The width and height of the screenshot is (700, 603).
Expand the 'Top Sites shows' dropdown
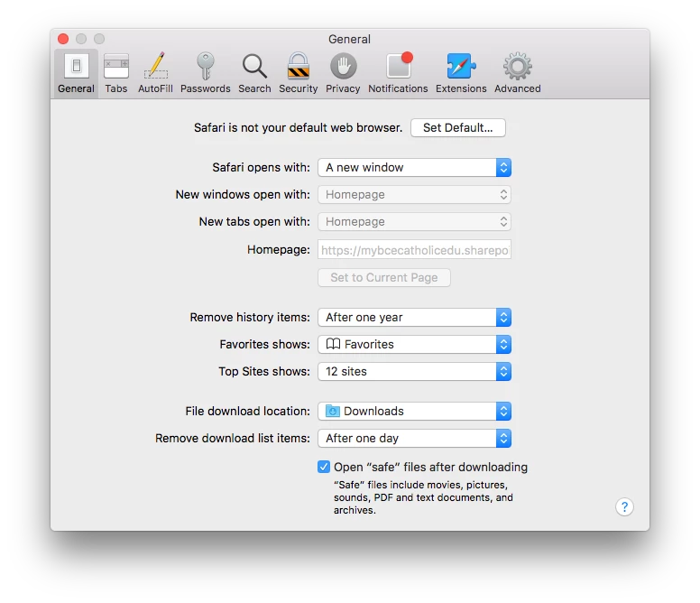(x=414, y=372)
